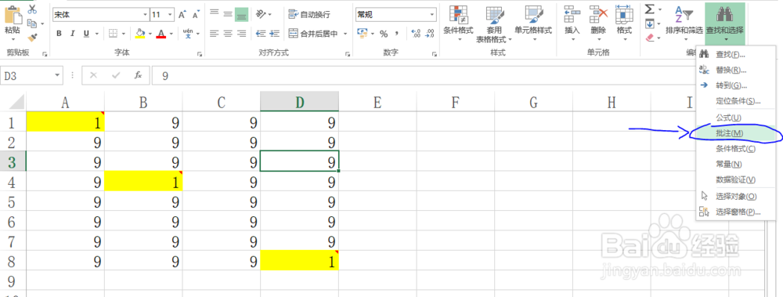Click the Increase Font Size icon
783x297 pixels.
point(182,15)
